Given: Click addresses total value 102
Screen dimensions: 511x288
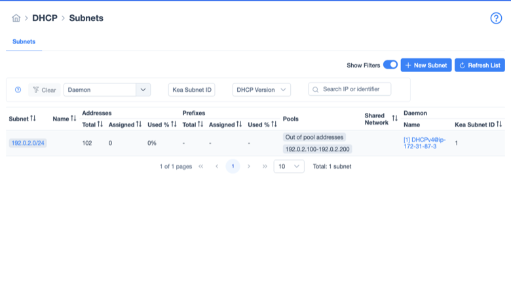Looking at the screenshot, I should coord(87,143).
